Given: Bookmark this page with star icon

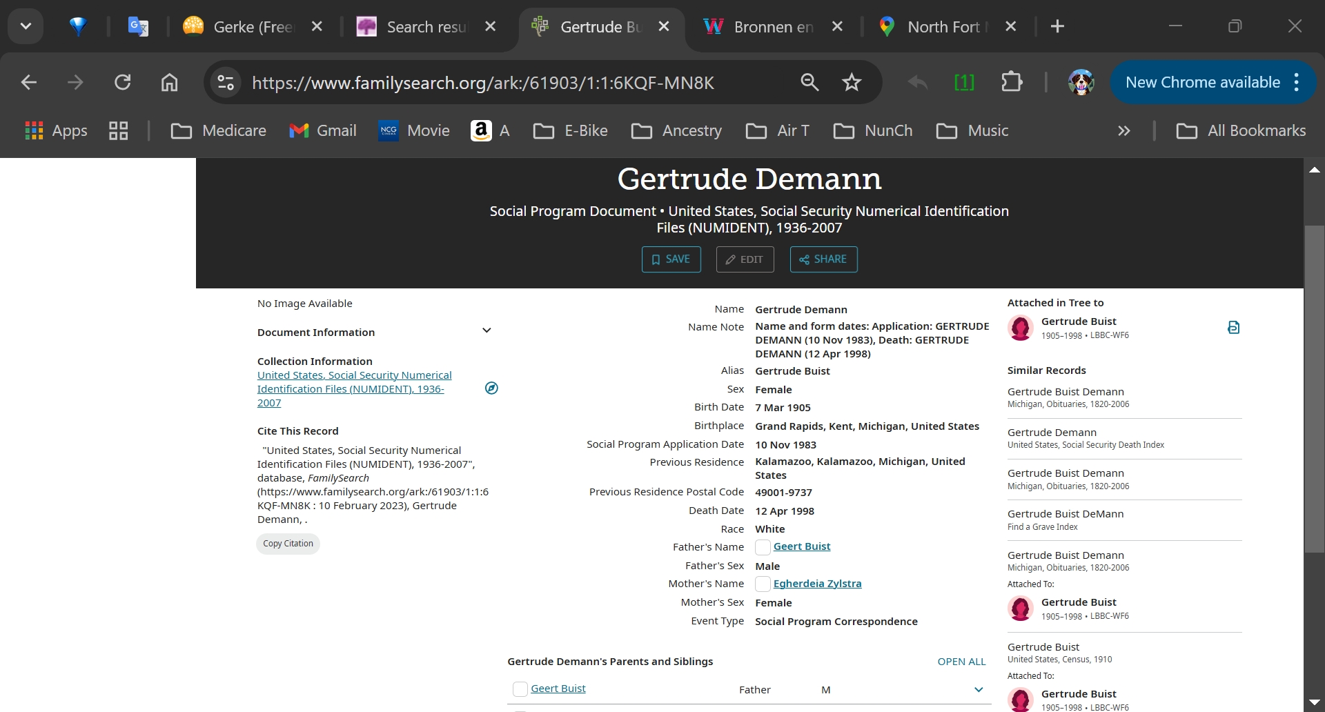Looking at the screenshot, I should (x=852, y=82).
